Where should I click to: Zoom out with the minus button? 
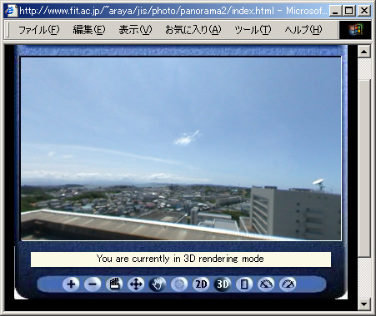coord(93,284)
